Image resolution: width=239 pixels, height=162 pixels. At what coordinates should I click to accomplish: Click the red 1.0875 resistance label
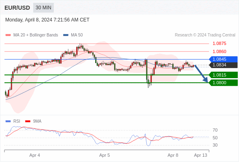tap(219, 43)
